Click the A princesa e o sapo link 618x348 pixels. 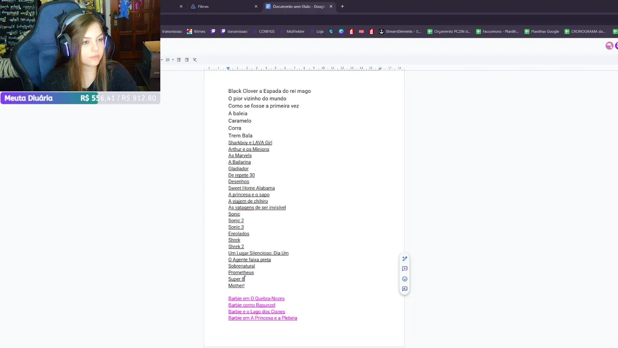[x=249, y=195]
